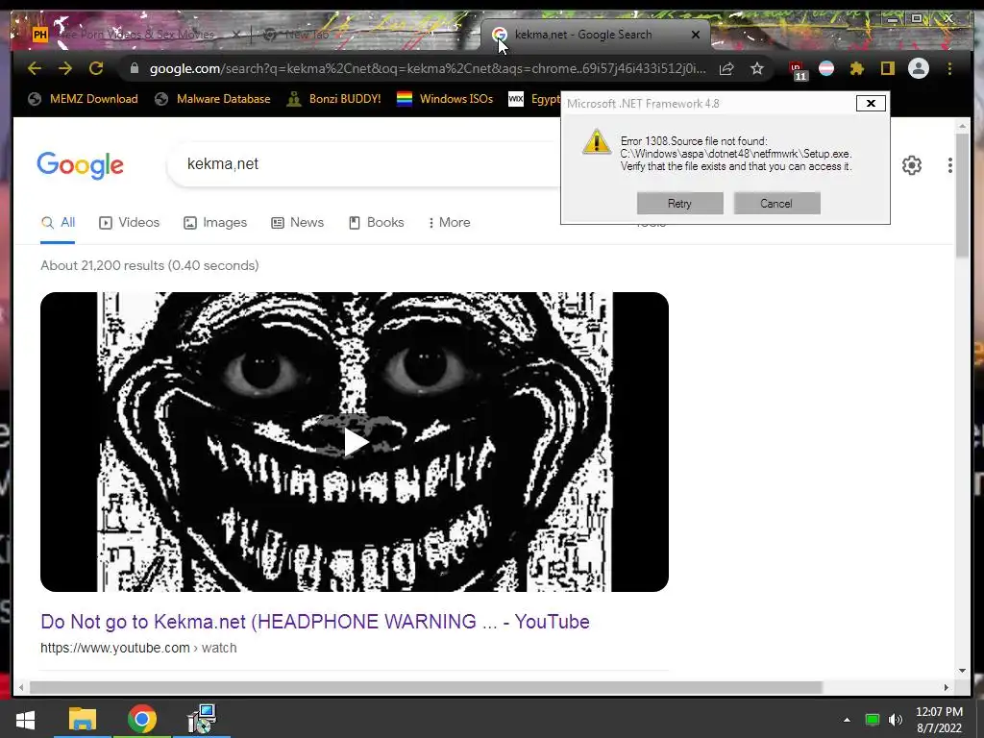
Task: Expand the More search filters menu
Action: coord(450,223)
